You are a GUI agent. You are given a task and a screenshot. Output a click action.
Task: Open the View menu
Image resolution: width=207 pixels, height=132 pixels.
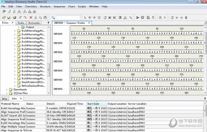[19, 6]
